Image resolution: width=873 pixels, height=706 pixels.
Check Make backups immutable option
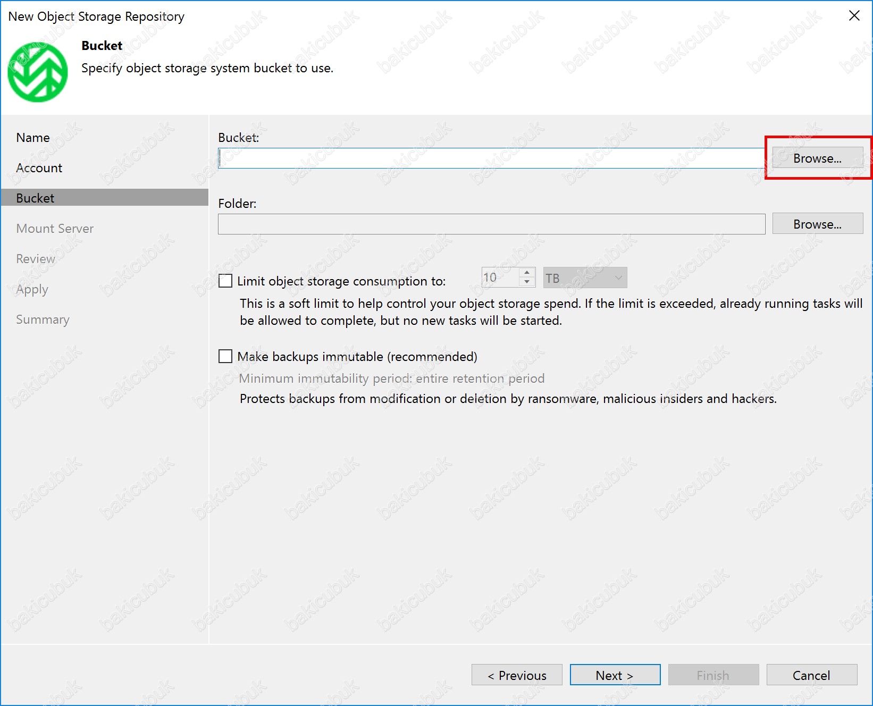click(x=225, y=356)
